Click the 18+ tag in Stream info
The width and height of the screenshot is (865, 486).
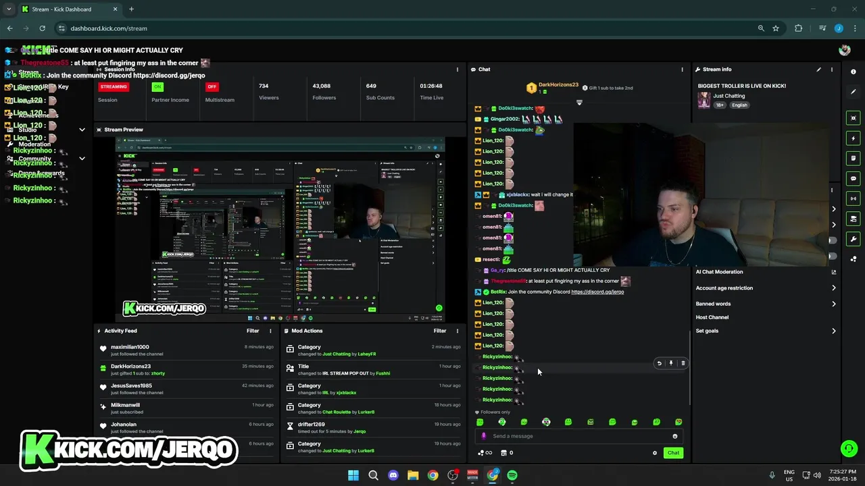coord(720,105)
